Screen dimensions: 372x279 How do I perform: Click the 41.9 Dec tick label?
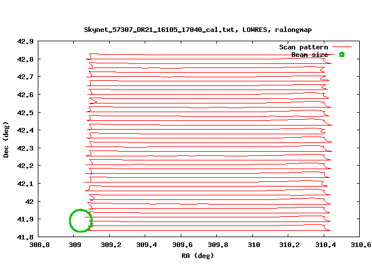[25, 219]
